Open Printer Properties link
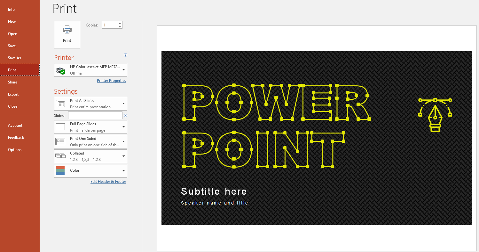Image resolution: width=479 pixels, height=252 pixels. (x=111, y=81)
